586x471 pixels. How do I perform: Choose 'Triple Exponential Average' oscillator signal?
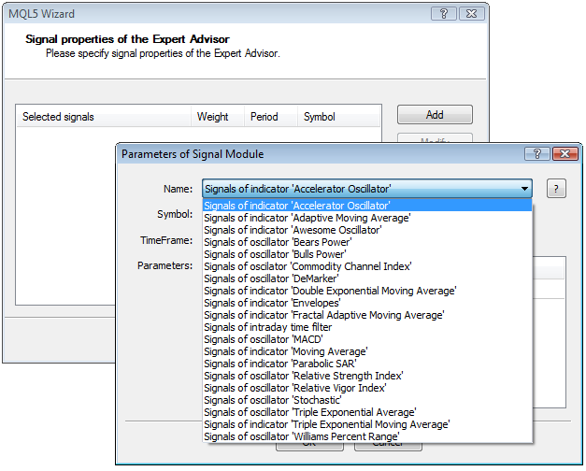click(x=367, y=412)
